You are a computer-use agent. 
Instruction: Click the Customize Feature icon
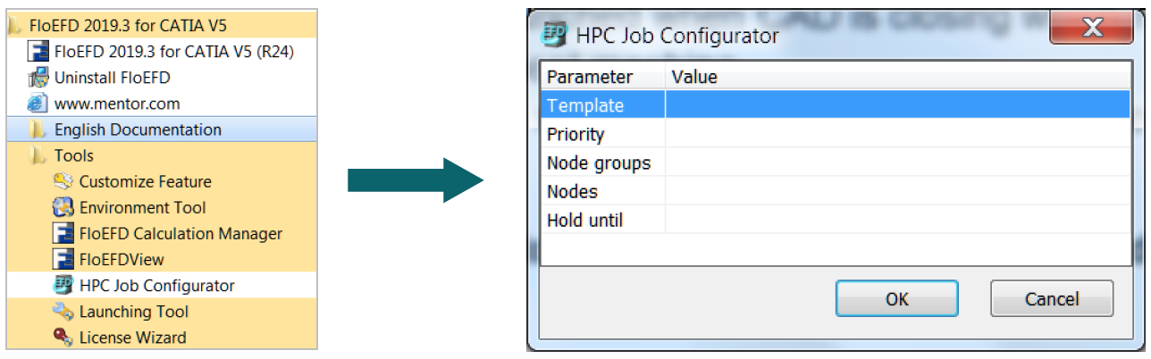(63, 181)
